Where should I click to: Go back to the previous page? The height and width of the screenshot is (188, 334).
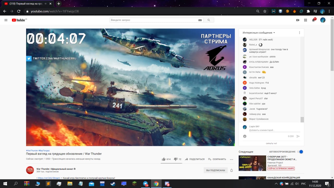[5, 11]
